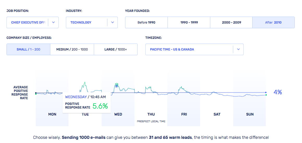Open the Timezone dropdown chevron
The width and height of the screenshot is (302, 143).
[x=238, y=49]
